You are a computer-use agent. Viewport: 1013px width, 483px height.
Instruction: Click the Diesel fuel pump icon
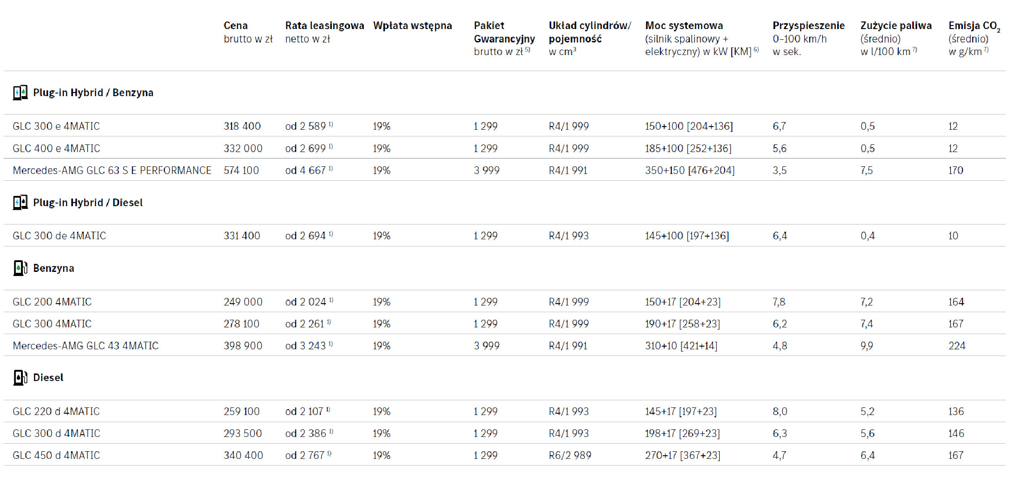(20, 377)
